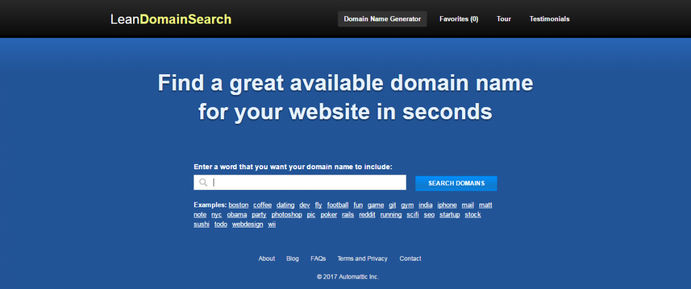Viewport: 691px width, 289px height.
Task: Choose the game example link
Action: (376, 205)
